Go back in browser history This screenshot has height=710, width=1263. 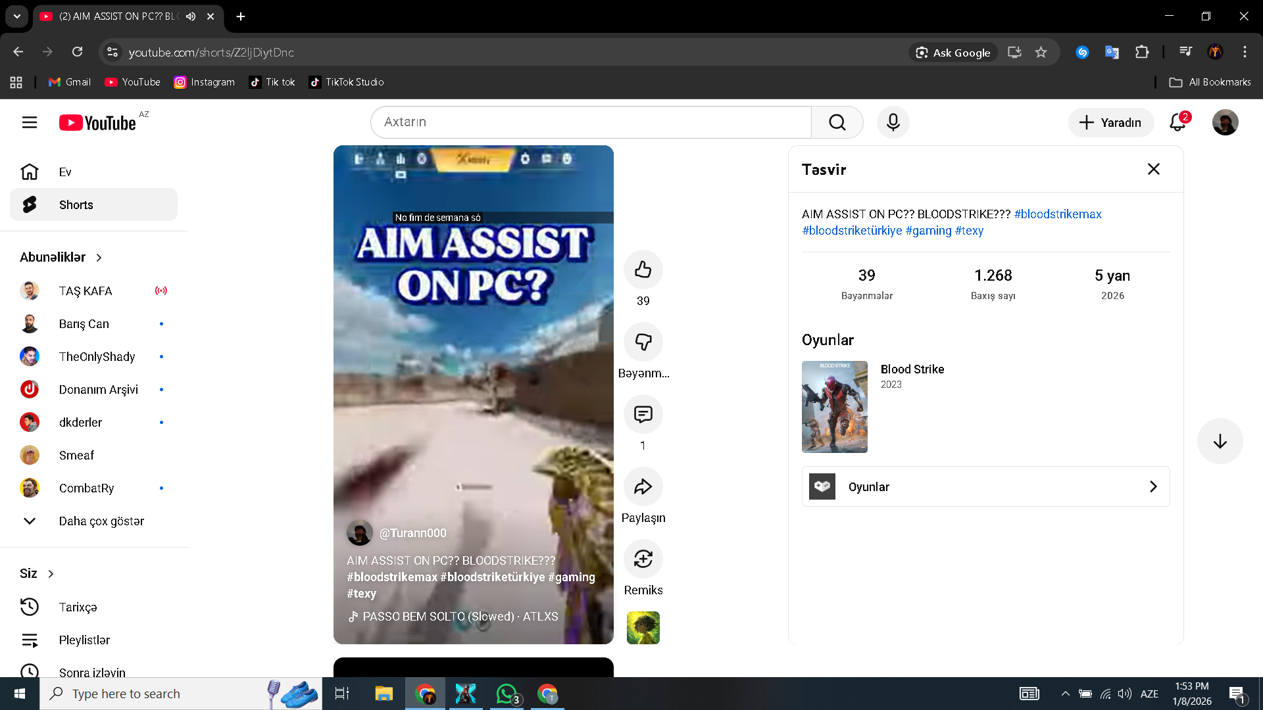point(18,52)
